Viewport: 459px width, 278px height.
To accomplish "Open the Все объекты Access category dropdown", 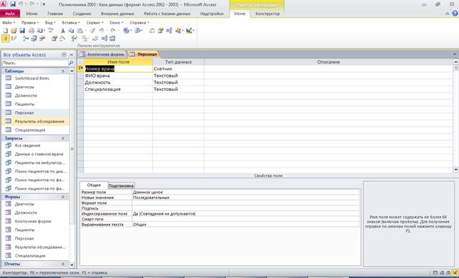I will pos(64,55).
